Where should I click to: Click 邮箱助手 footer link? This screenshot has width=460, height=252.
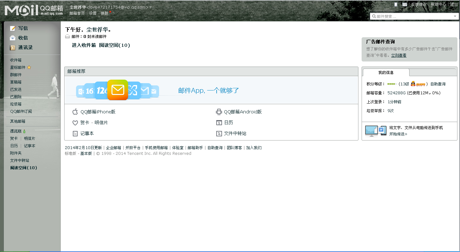[x=195, y=148]
